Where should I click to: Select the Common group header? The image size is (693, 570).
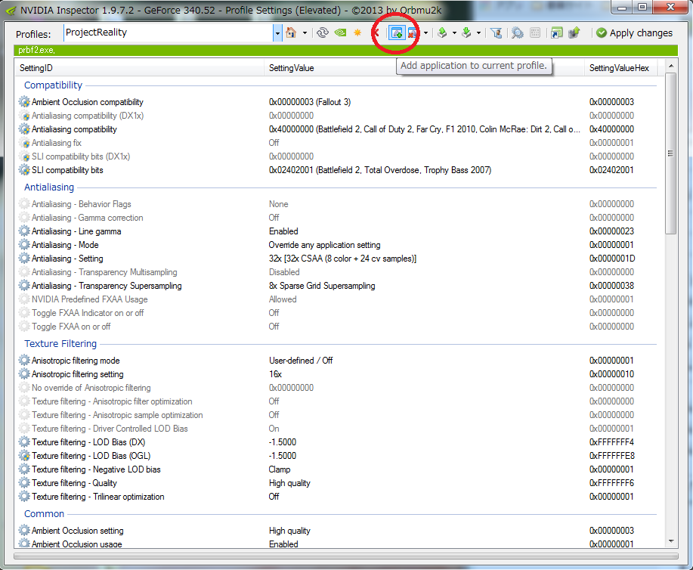pyautogui.click(x=44, y=514)
